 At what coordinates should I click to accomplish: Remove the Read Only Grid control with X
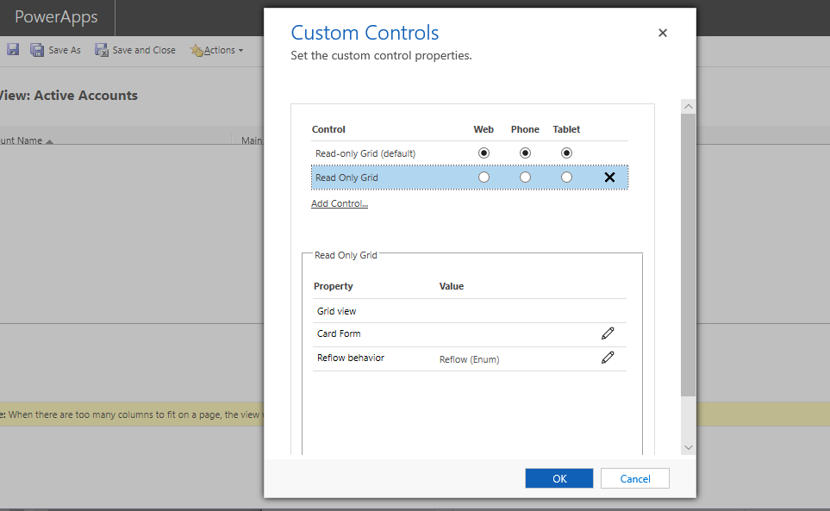tap(610, 178)
